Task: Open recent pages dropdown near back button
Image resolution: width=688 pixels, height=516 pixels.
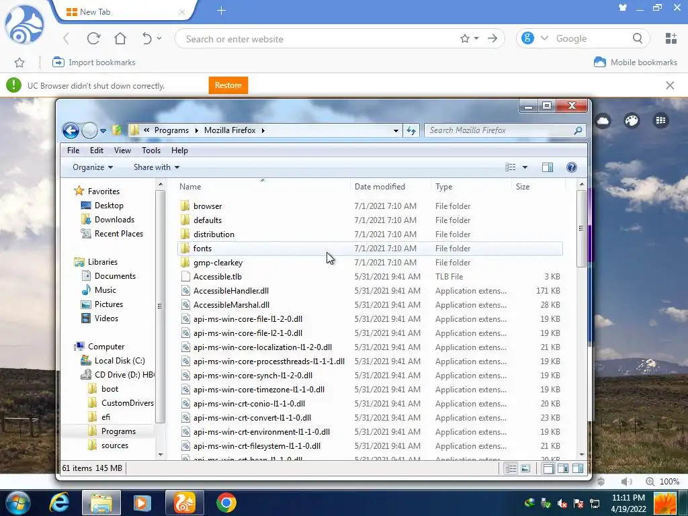Action: pyautogui.click(x=103, y=130)
